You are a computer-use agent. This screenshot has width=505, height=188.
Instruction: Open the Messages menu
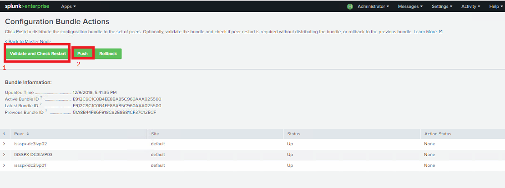[410, 6]
